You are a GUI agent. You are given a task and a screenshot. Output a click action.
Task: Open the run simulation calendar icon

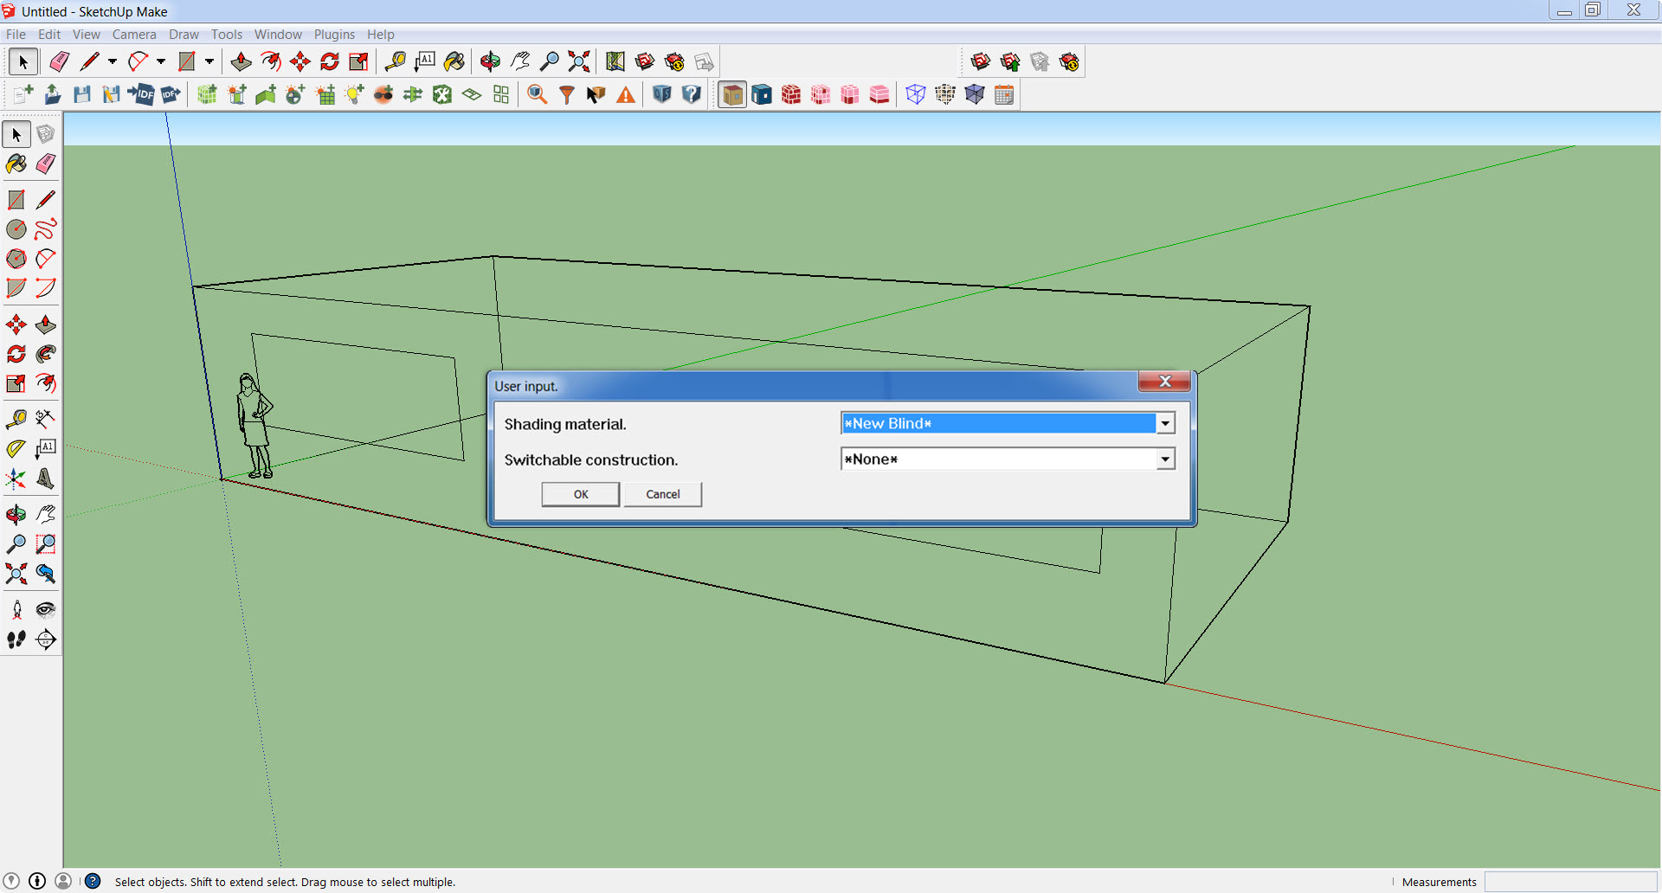1003,94
